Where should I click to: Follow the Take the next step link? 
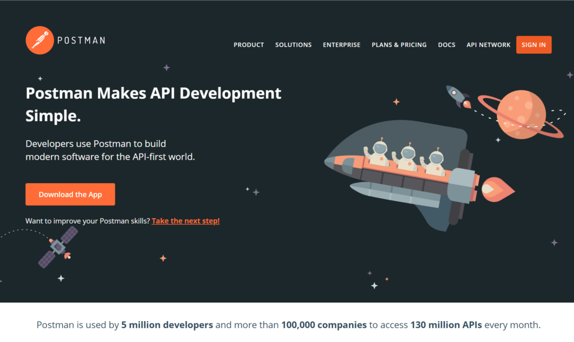[x=186, y=221]
